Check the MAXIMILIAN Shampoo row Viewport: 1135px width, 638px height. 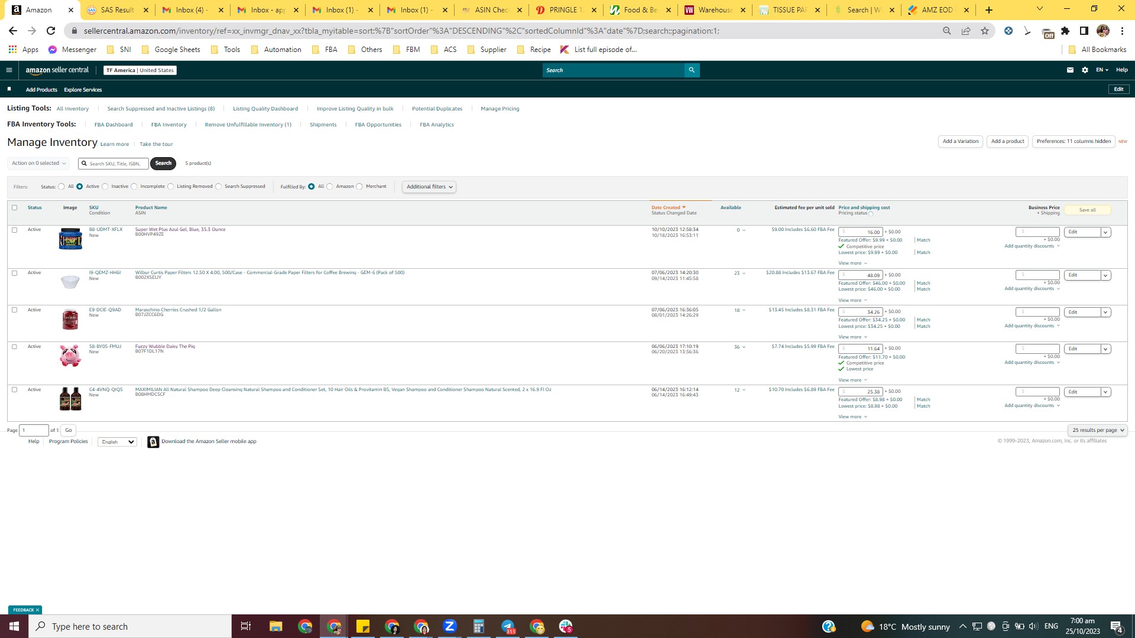pyautogui.click(x=15, y=390)
